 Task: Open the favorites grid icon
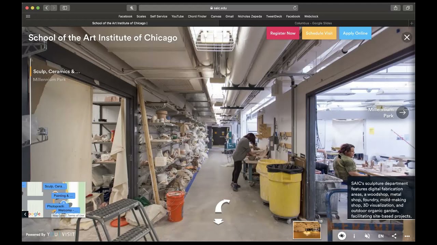tap(28, 16)
